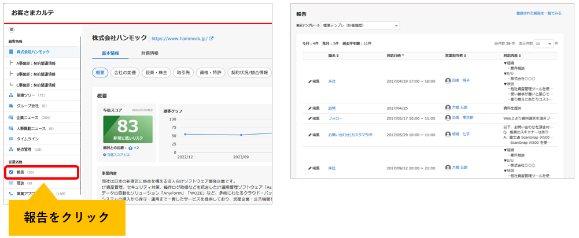Click the 資料を提供 cell text

coord(512,109)
